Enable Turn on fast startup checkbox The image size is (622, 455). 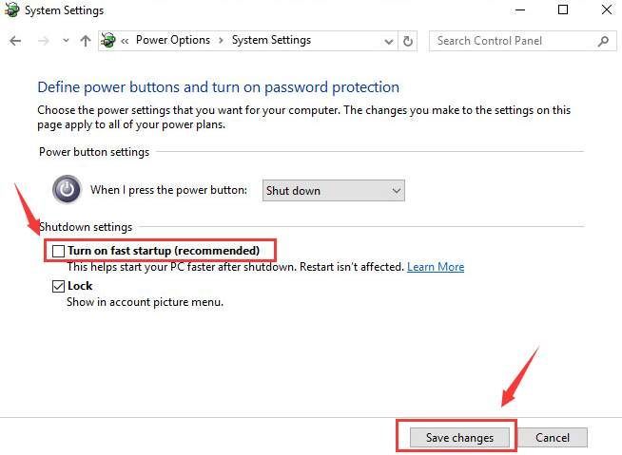[x=58, y=251]
